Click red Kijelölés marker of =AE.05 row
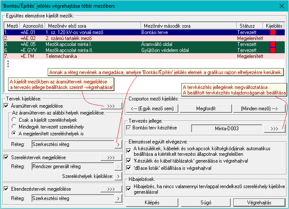Screen dimensions: 289x209 (x=273, y=44)
